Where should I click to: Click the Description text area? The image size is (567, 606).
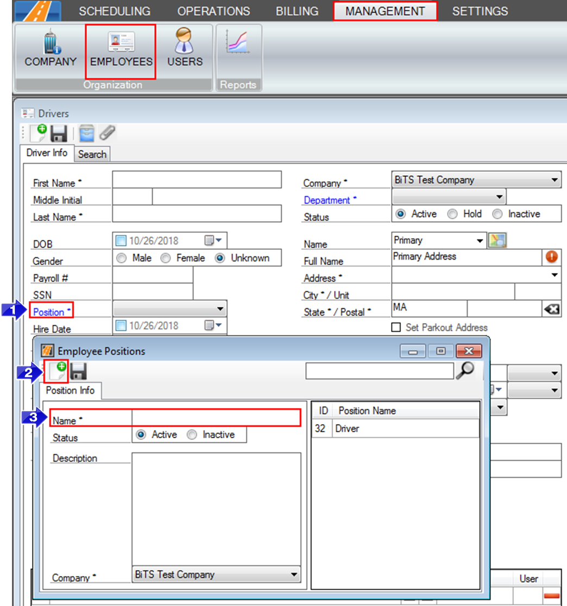[217, 509]
